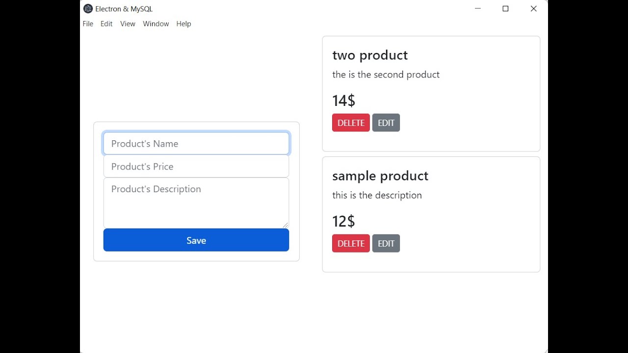The height and width of the screenshot is (353, 628).
Task: Maximize the Electron & MySQL window
Action: (505, 9)
